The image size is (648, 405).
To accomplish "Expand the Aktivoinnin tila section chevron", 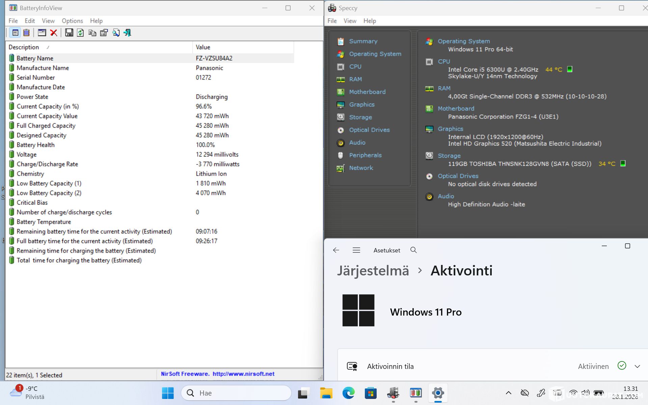I will [637, 367].
